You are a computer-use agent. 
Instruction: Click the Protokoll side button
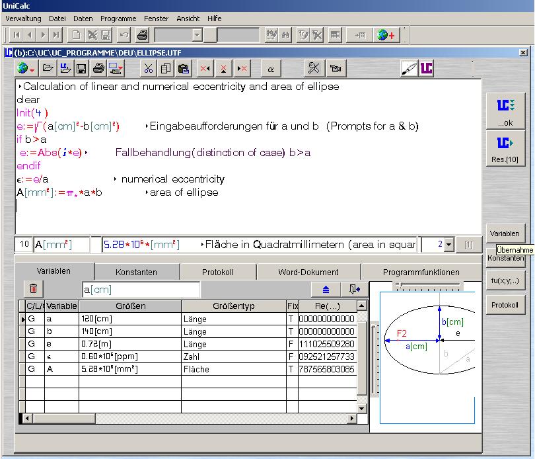[505, 305]
